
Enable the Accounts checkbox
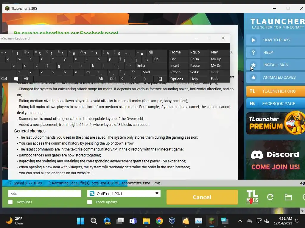click(x=10, y=202)
